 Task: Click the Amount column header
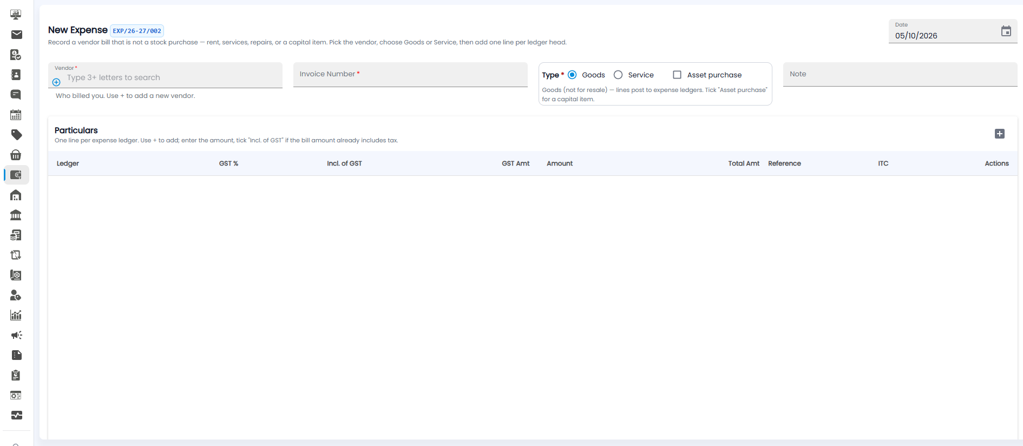pos(560,163)
